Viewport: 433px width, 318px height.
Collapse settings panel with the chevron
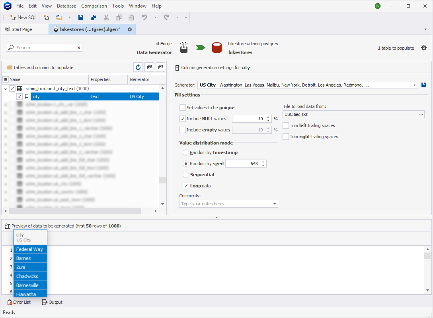[216, 218]
